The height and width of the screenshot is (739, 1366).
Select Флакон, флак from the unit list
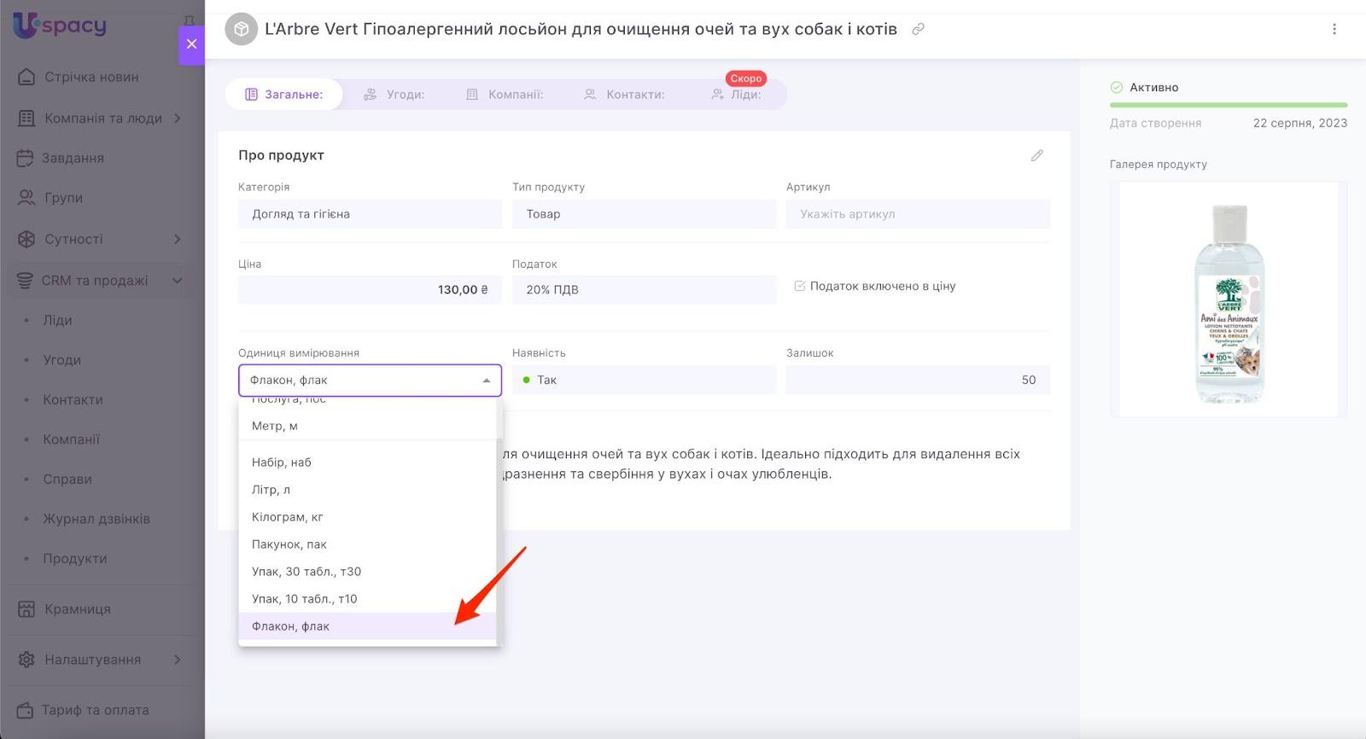pyautogui.click(x=290, y=626)
